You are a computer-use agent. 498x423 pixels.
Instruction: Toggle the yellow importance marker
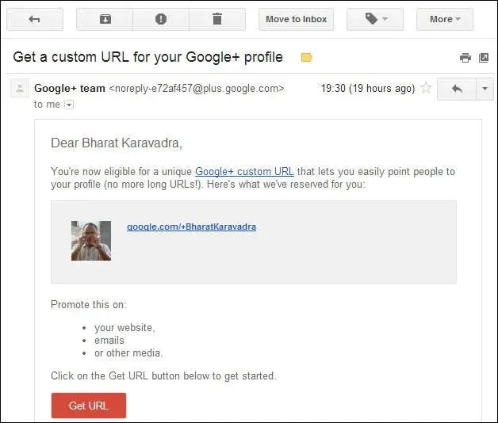tap(306, 58)
